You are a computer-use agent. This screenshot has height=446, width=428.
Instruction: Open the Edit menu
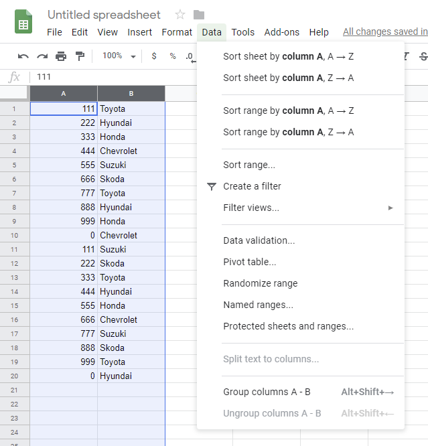[x=80, y=32]
